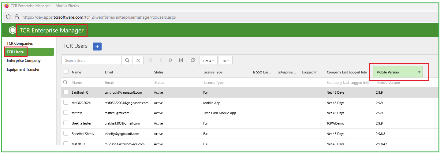Go to previous page using pager arrow
Screen dimensions: 440x153
click(161, 60)
